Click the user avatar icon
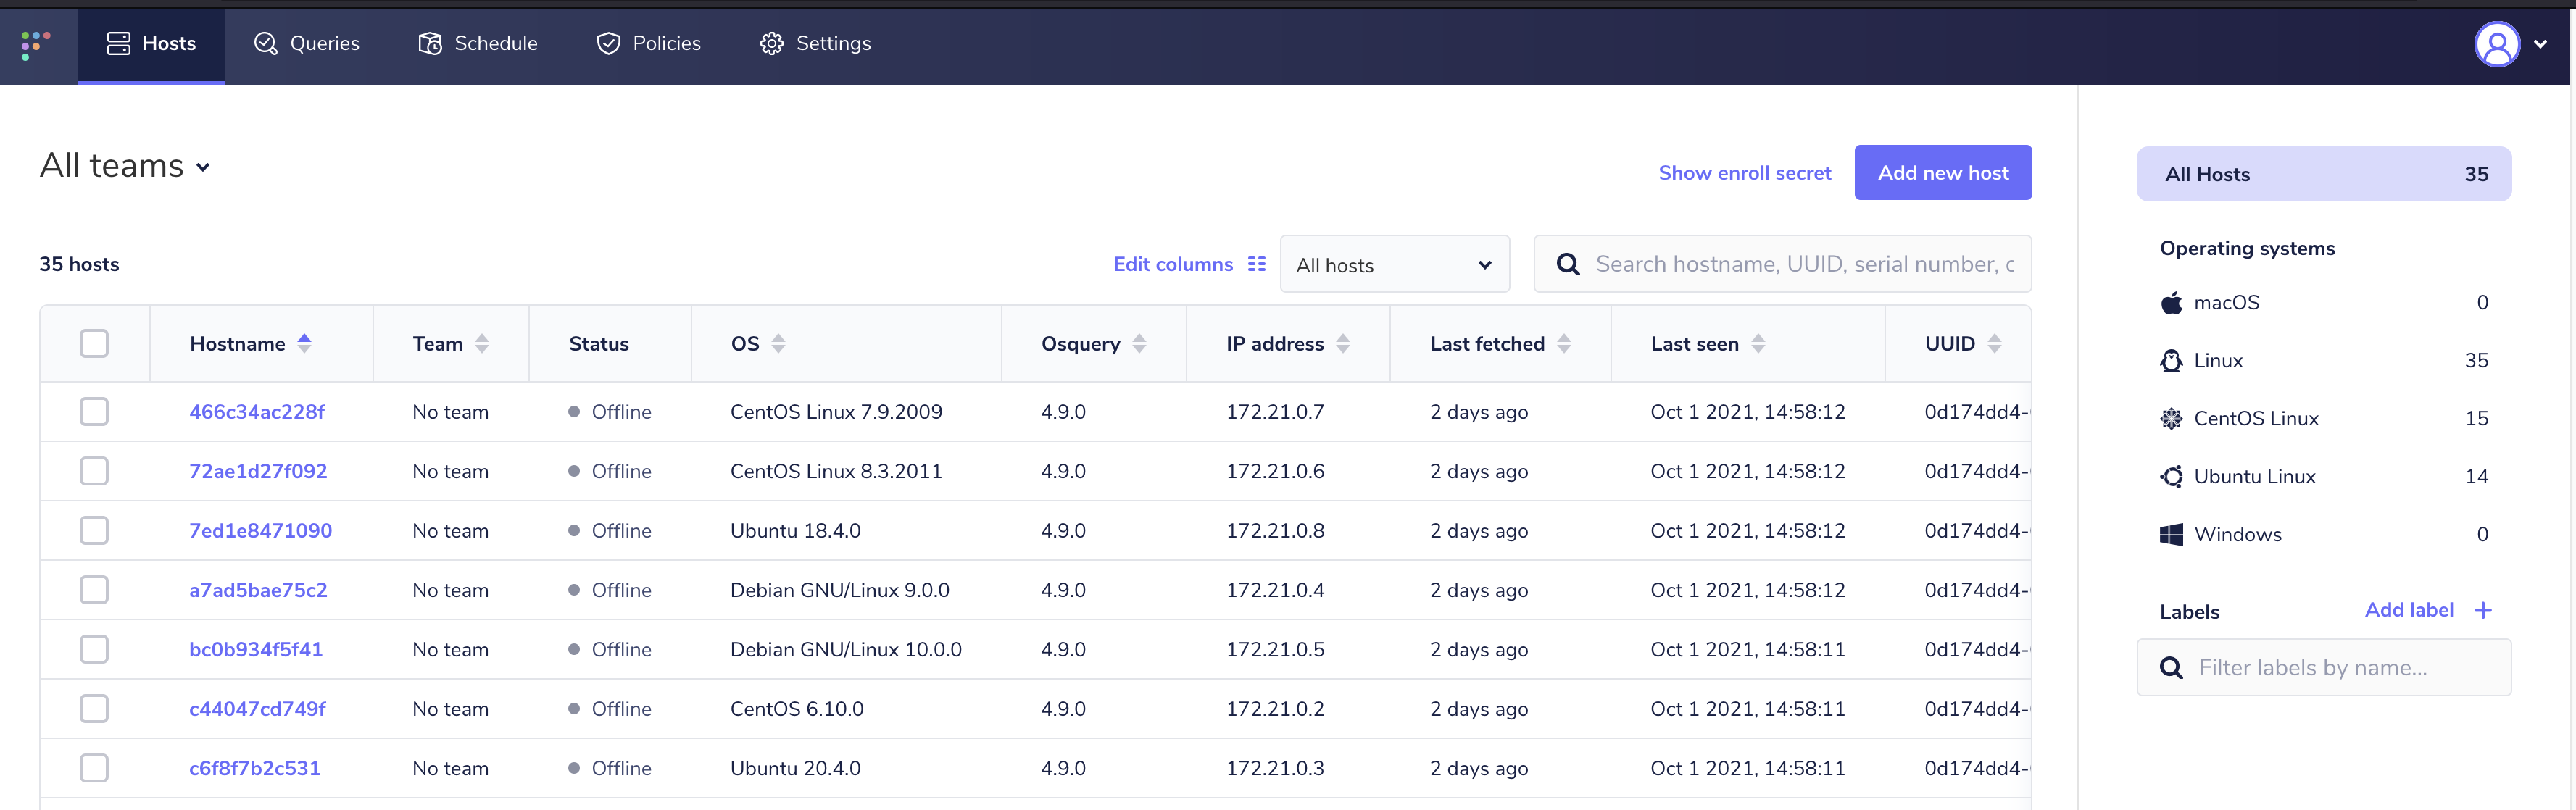Image resolution: width=2576 pixels, height=810 pixels. pos(2496,44)
